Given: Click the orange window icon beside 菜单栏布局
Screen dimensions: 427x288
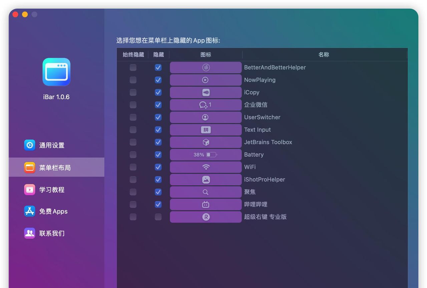Looking at the screenshot, I should pos(30,168).
